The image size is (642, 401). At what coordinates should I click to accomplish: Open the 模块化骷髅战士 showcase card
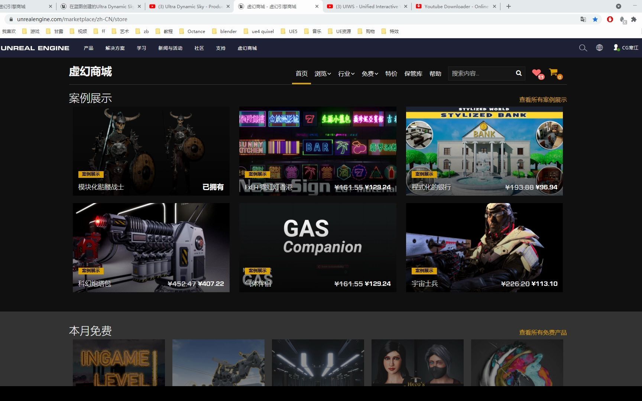[151, 151]
